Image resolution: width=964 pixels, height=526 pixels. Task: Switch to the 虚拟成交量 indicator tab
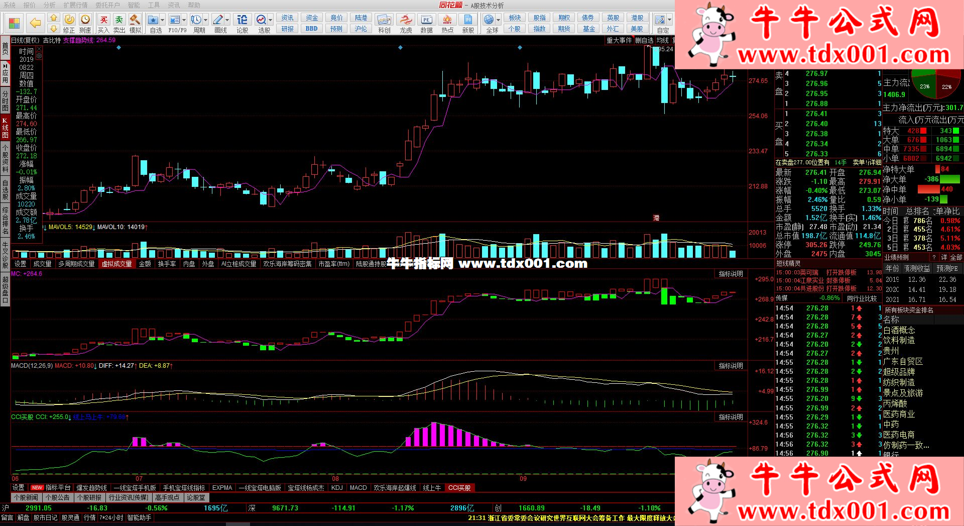pos(117,264)
